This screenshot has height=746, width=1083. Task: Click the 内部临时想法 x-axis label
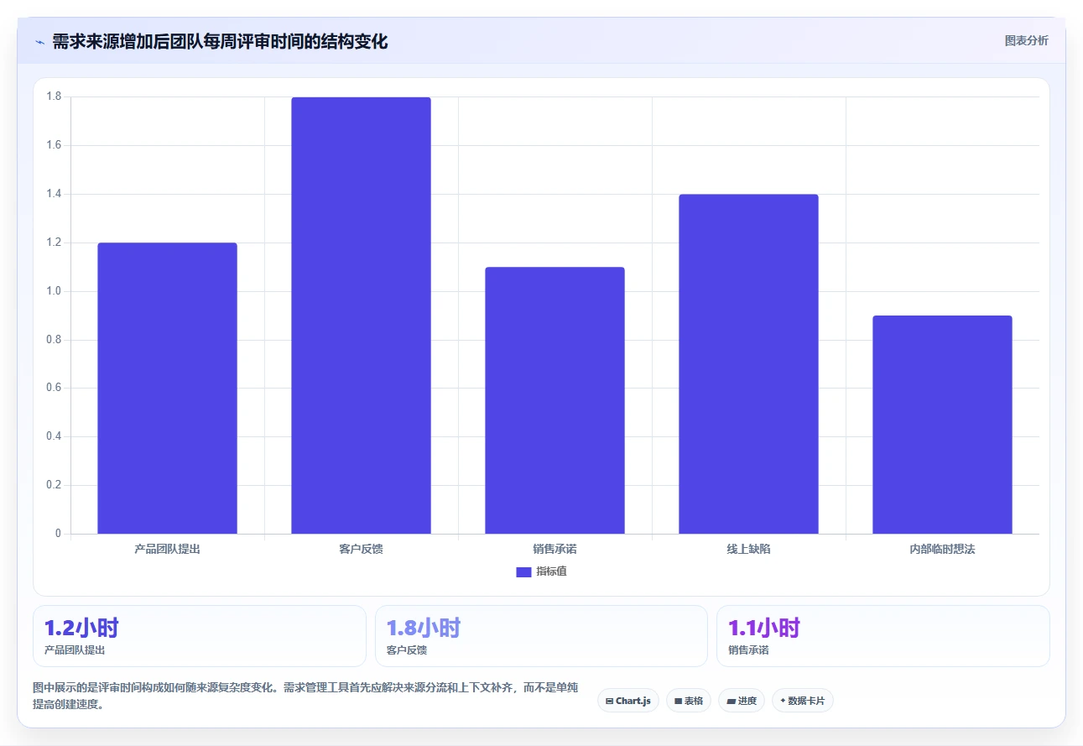coord(942,550)
